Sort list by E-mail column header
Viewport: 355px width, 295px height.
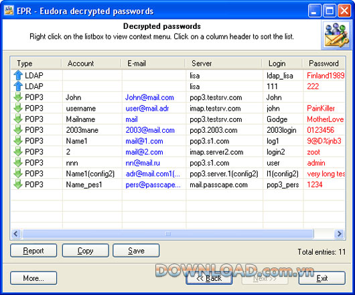pos(153,64)
